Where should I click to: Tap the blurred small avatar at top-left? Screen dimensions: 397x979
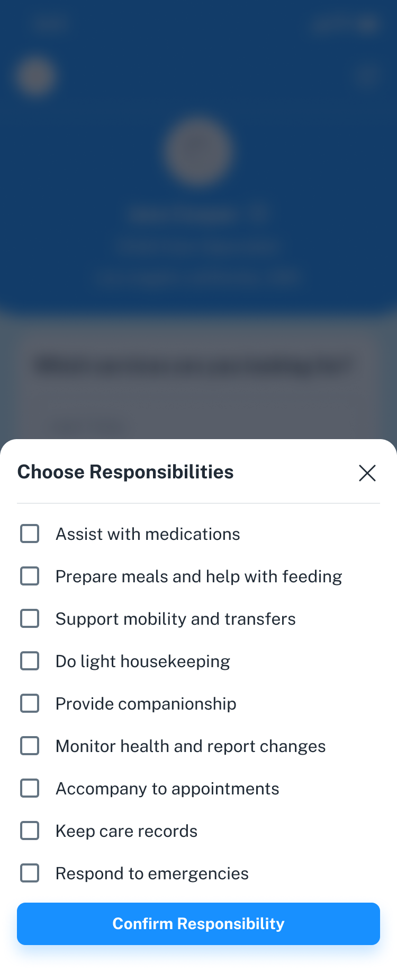click(x=35, y=76)
